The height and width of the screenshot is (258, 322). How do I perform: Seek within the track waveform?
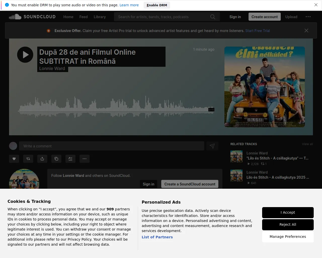[x=116, y=107]
